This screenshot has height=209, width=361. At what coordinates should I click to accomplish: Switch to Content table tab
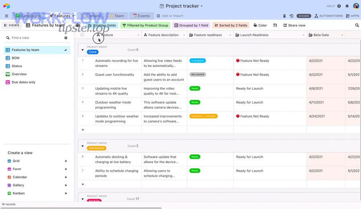point(93,16)
